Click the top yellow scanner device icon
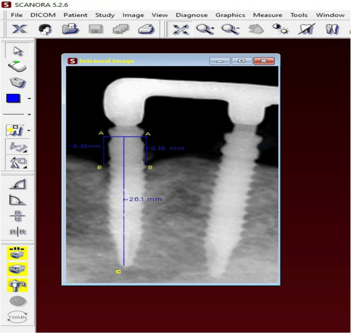Screen dimensions: 351x333 click(x=17, y=253)
